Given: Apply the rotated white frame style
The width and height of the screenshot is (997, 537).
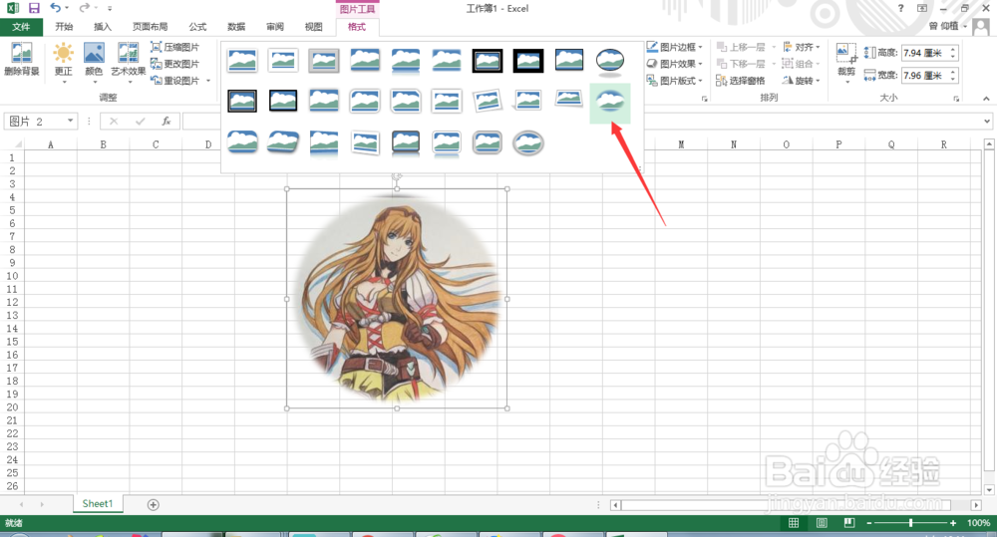Looking at the screenshot, I should (488, 101).
